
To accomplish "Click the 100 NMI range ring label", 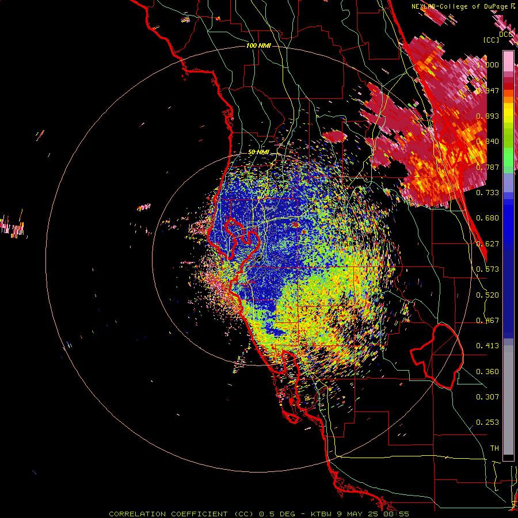I will (258, 45).
